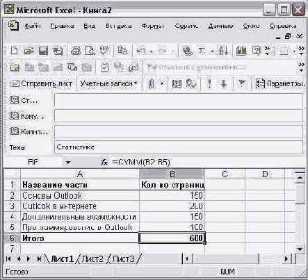Select column B header
This screenshot has width=308, height=280.
point(172,174)
